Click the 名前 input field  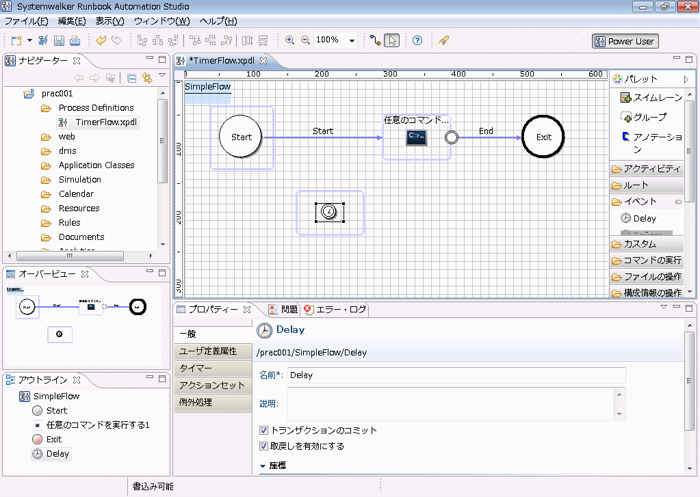[x=456, y=375]
